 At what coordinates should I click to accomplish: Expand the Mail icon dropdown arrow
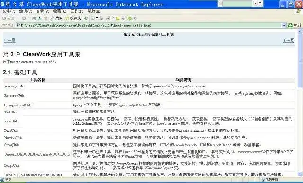[97, 18]
